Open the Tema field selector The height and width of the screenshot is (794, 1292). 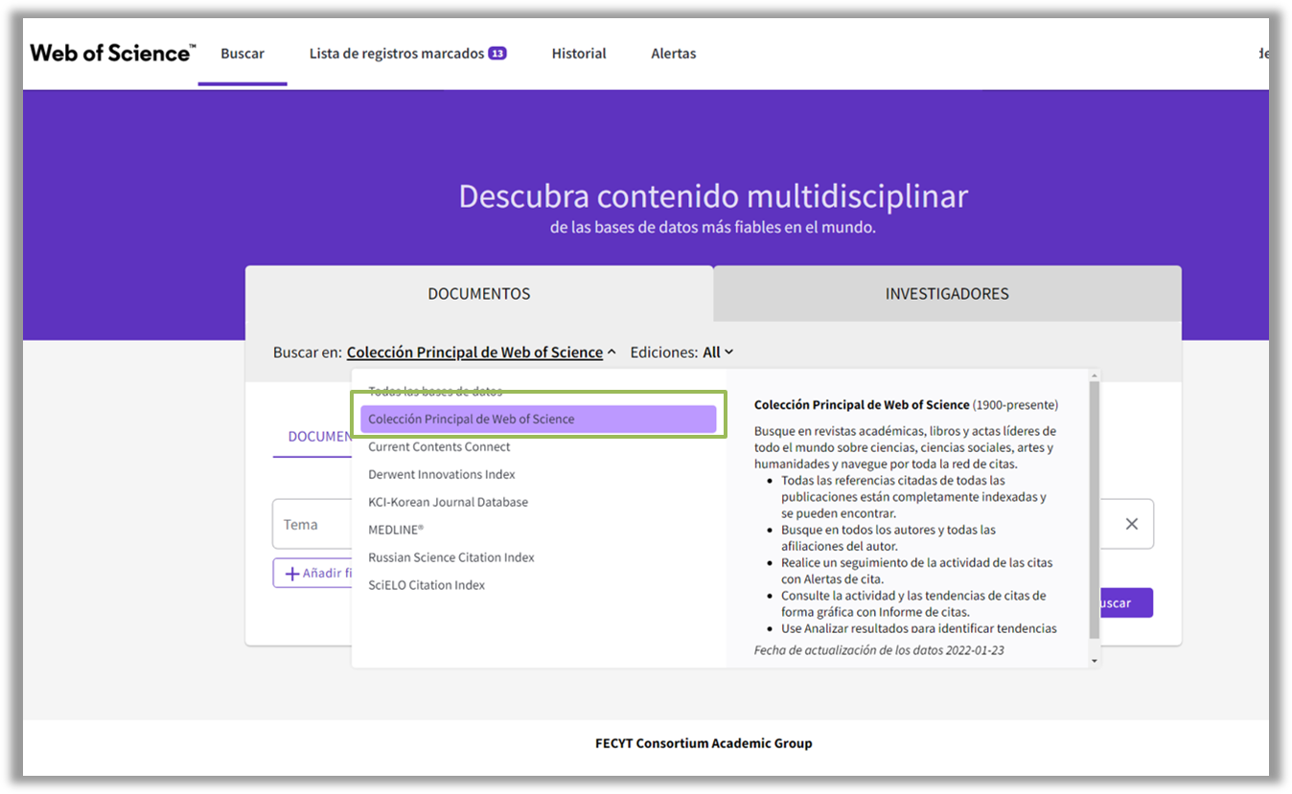[x=311, y=524]
